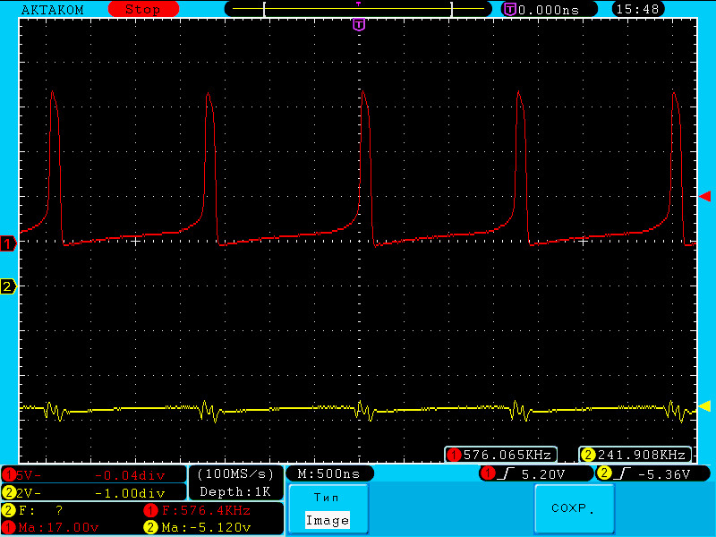
Task: Select the channel 1 ground marker on left edge
Action: click(x=8, y=243)
